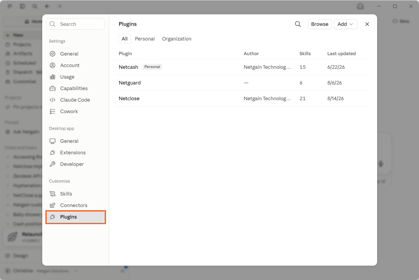
Task: Click the Personal badge beside Netcash
Action: (x=152, y=67)
